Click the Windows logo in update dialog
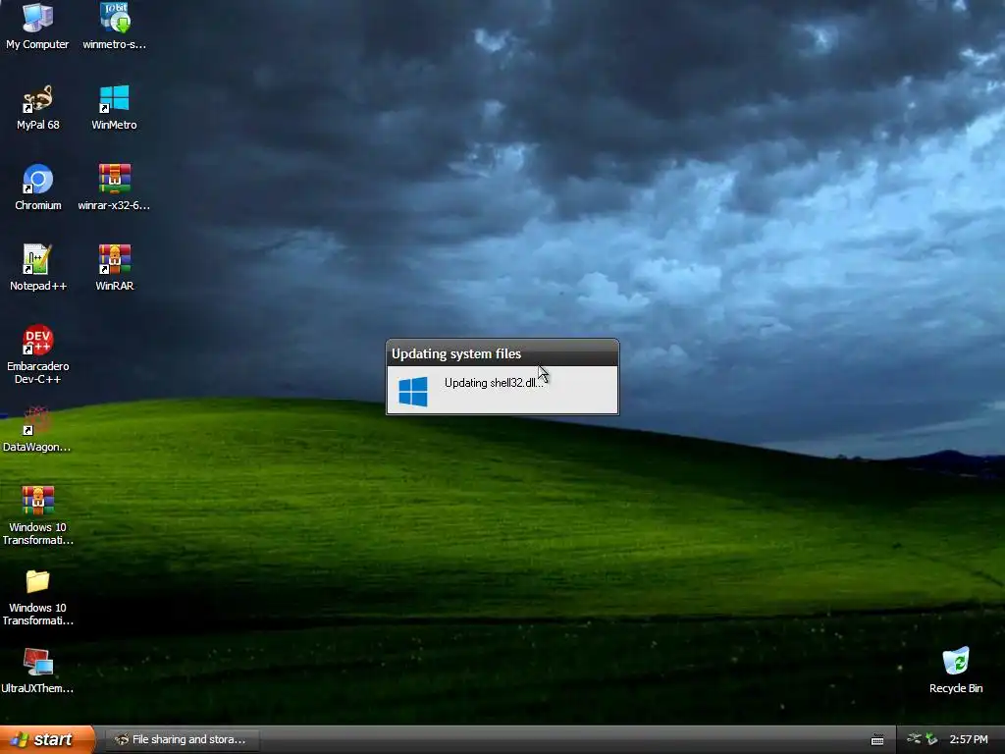 click(x=413, y=392)
